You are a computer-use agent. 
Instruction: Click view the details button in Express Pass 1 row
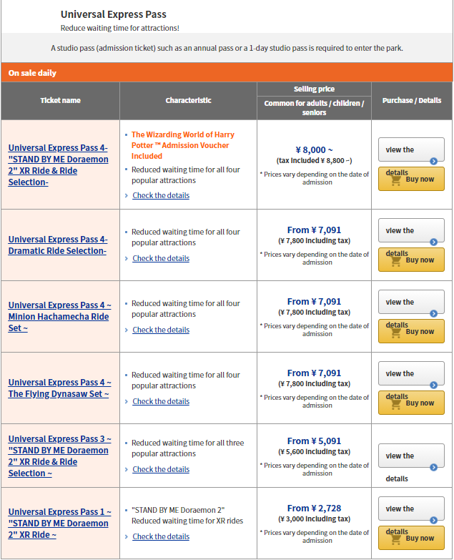point(411,509)
